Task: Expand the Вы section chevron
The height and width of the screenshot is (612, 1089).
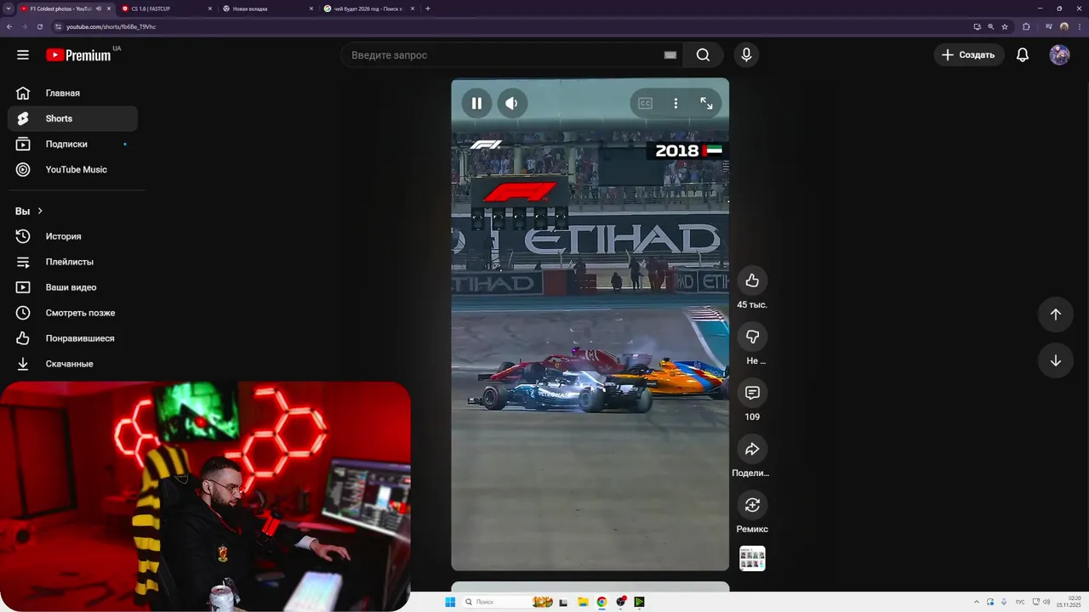Action: click(x=39, y=211)
